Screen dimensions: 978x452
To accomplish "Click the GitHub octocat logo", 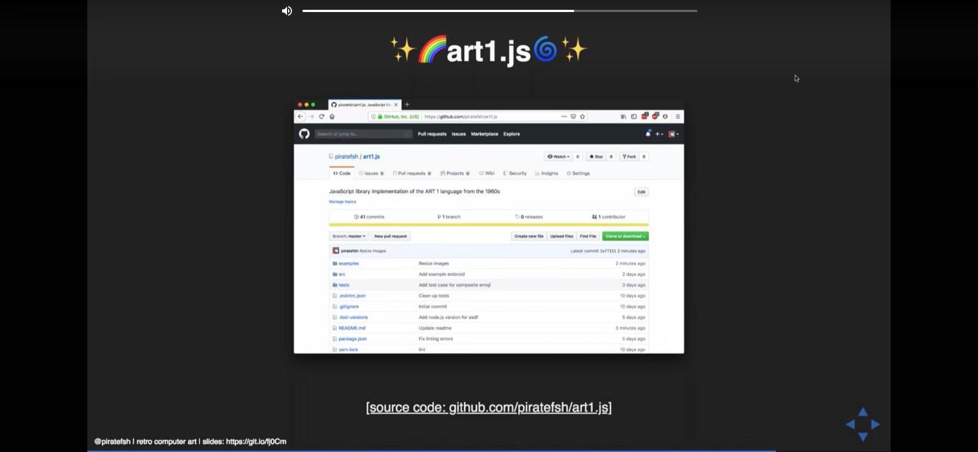I will [304, 134].
